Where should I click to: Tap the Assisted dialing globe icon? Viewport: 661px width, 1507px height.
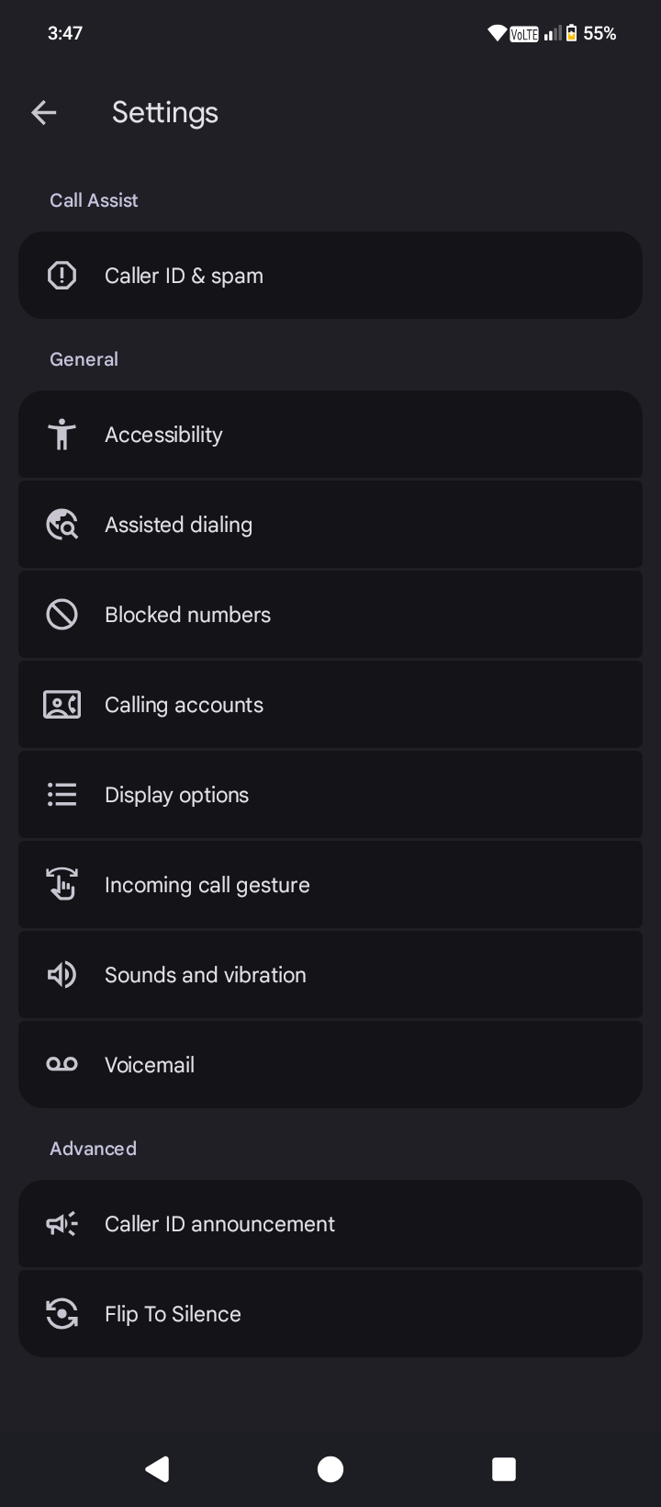point(62,525)
